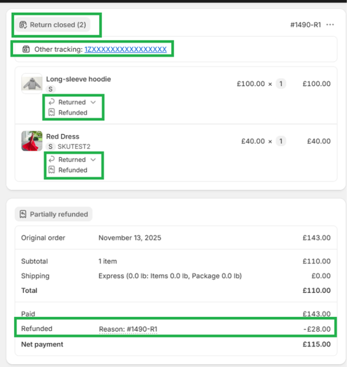Expand the Returned chevron for Long-sleeve hoodie
Viewport: 347px width, 367px height.
(x=93, y=102)
